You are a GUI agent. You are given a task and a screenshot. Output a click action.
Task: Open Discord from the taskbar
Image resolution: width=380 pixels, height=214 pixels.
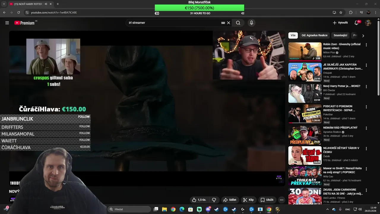point(208,209)
